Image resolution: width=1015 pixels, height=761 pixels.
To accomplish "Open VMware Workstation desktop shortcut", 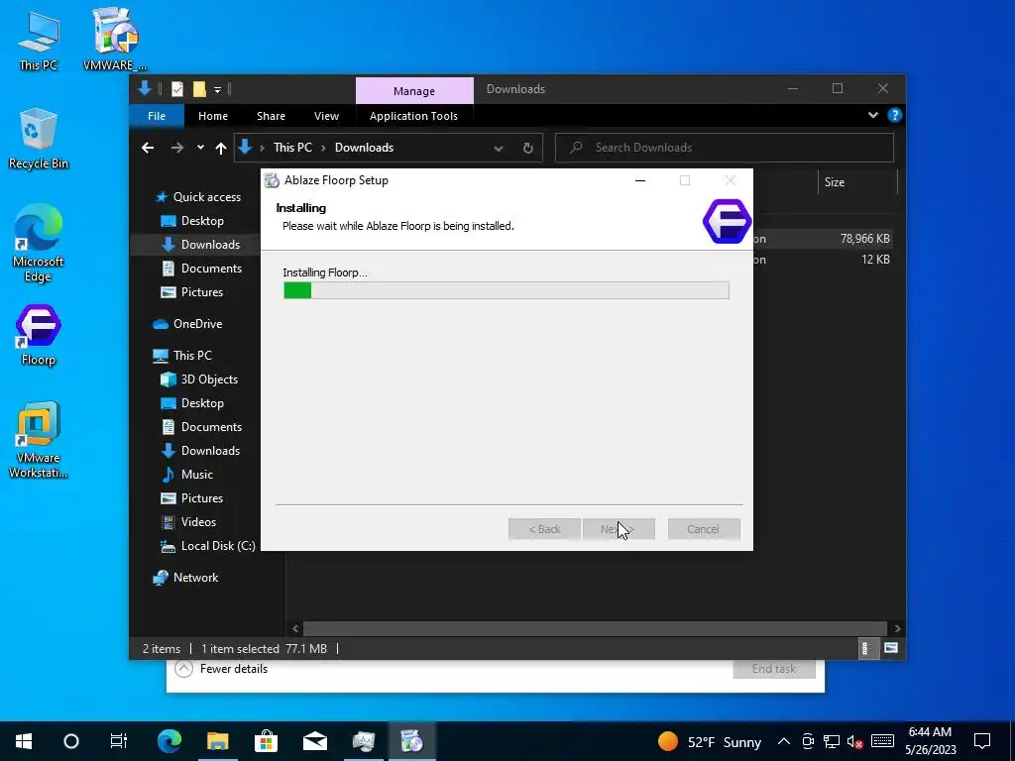I will tap(39, 440).
